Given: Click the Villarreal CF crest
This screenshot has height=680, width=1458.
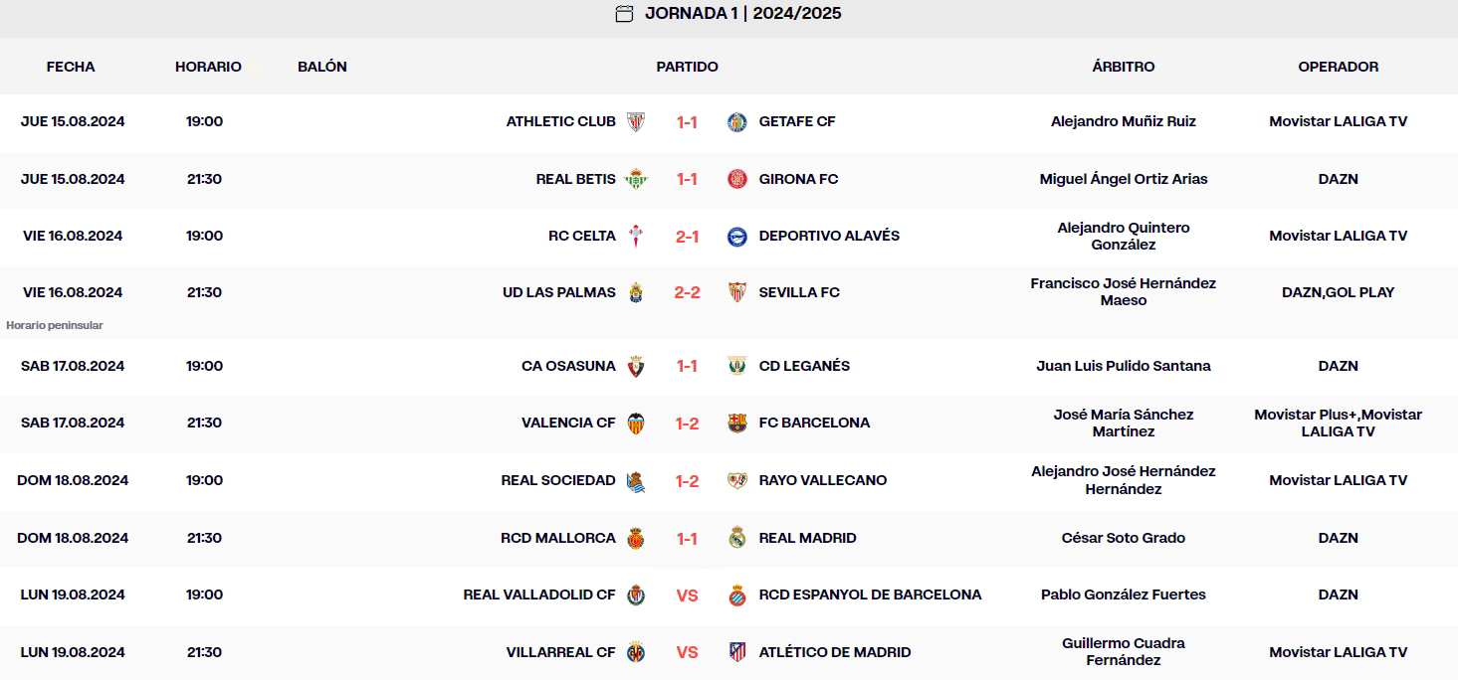Looking at the screenshot, I should pos(636,652).
